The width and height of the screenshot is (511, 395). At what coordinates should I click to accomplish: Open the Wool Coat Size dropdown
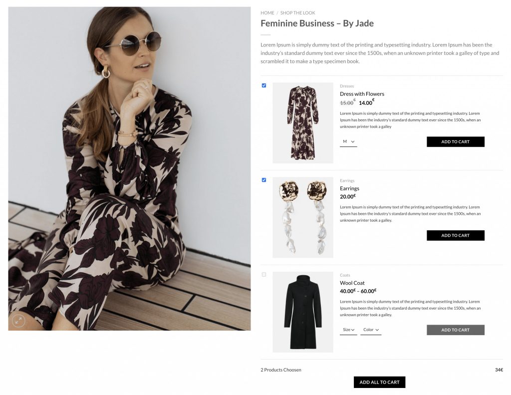pyautogui.click(x=348, y=330)
